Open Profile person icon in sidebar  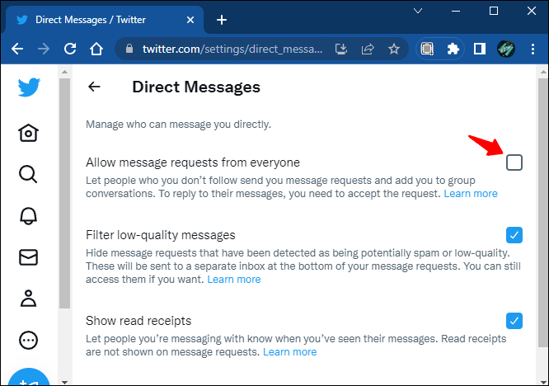(x=28, y=299)
